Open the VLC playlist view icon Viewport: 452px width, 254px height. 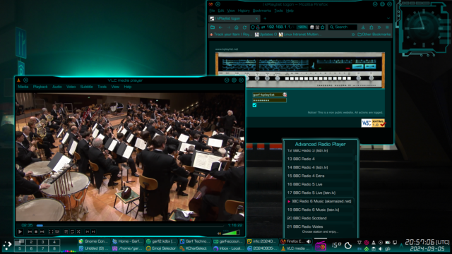pos(66,231)
